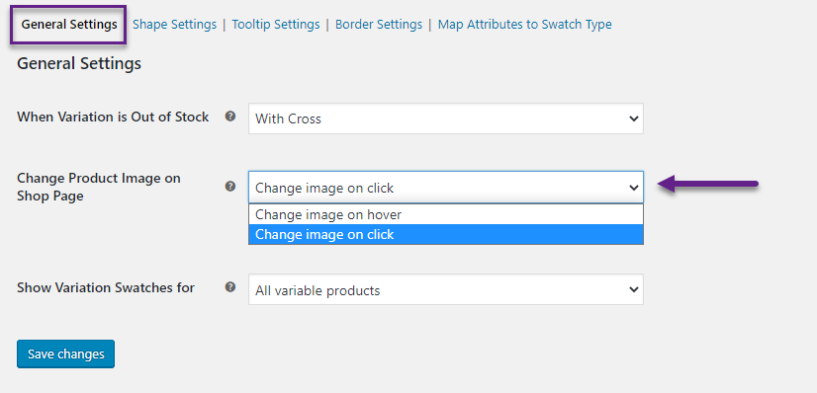Screen dimensions: 817x393
Task: Go to Border Settings tab
Action: pyautogui.click(x=379, y=25)
